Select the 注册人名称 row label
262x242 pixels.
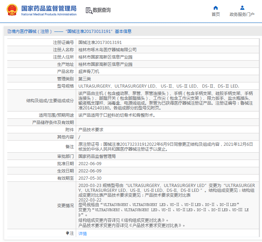pyautogui.click(x=63, y=50)
